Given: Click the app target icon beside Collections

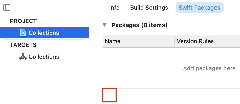Looking at the screenshot, I should 23,57.
